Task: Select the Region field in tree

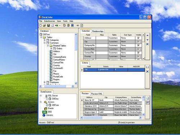Action: coord(56,80)
